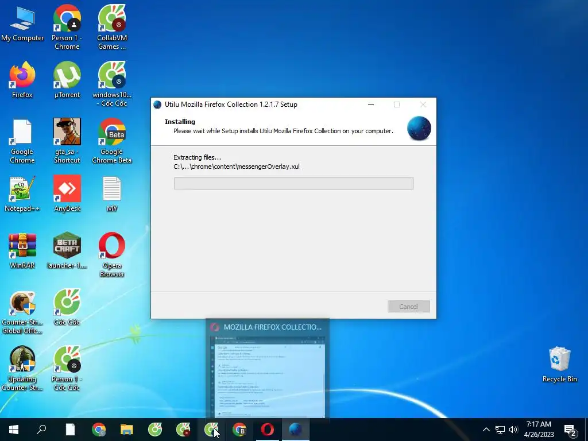Open Cốc Cốc desktop shortcut
This screenshot has width=588, height=441.
click(67, 308)
